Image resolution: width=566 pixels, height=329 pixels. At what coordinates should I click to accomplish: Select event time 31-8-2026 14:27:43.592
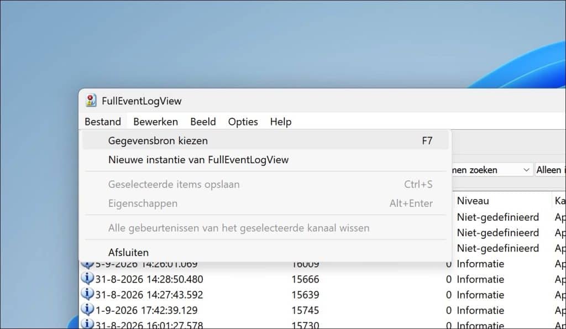149,295
